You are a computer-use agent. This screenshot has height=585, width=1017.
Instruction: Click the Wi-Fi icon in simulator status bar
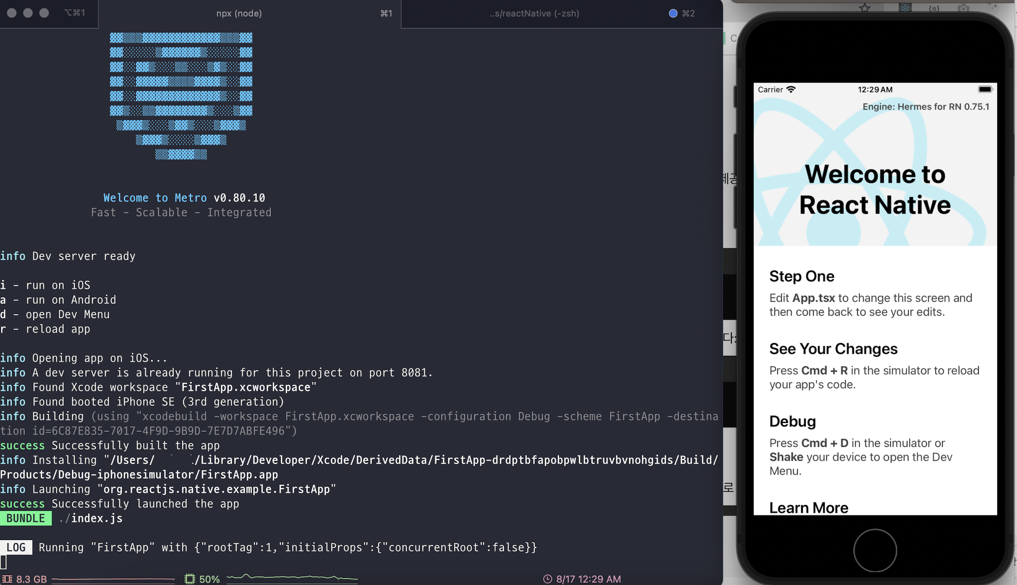pyautogui.click(x=791, y=89)
